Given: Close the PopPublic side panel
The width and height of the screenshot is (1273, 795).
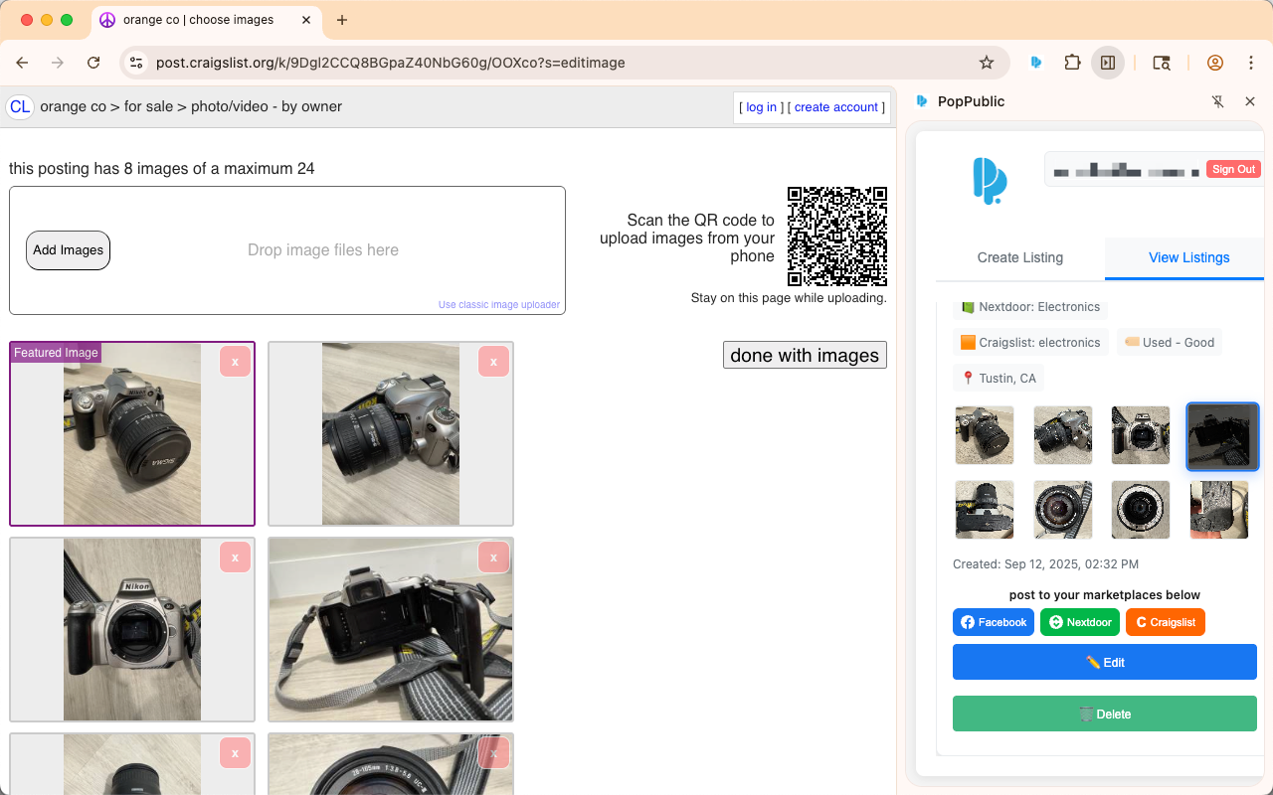Looking at the screenshot, I should [1250, 101].
